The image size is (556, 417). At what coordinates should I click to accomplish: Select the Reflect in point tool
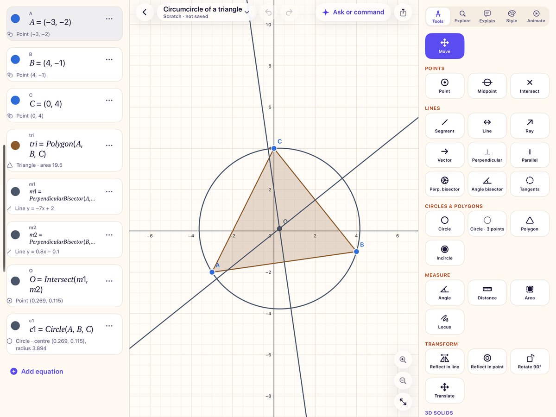pos(487,362)
